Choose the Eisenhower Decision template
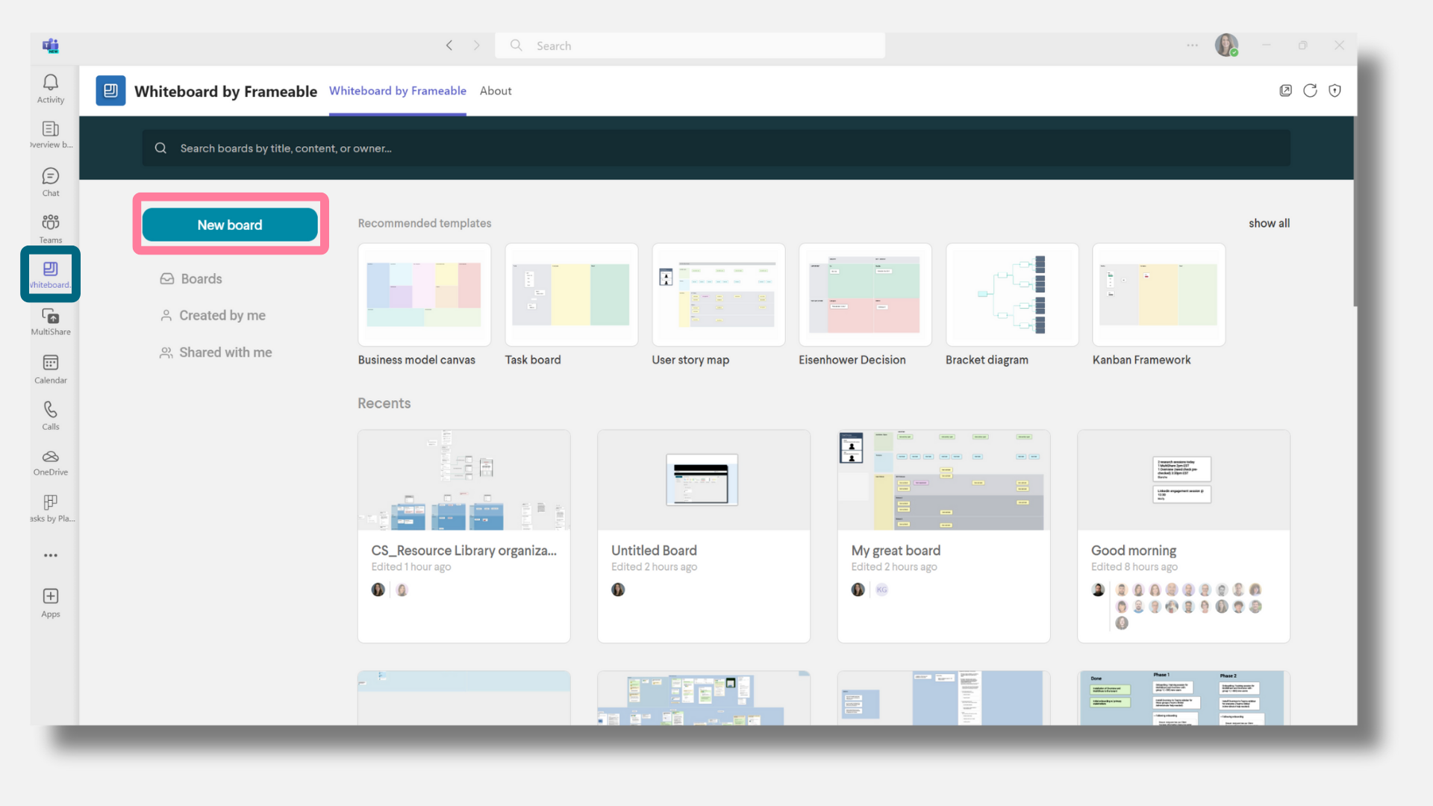The image size is (1433, 806). [865, 295]
